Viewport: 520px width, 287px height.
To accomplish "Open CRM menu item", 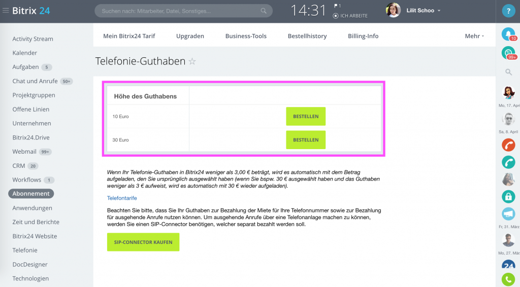I will [19, 165].
